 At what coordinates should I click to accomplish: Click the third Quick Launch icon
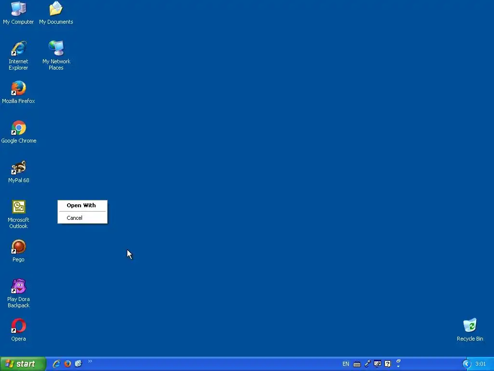pos(78,364)
